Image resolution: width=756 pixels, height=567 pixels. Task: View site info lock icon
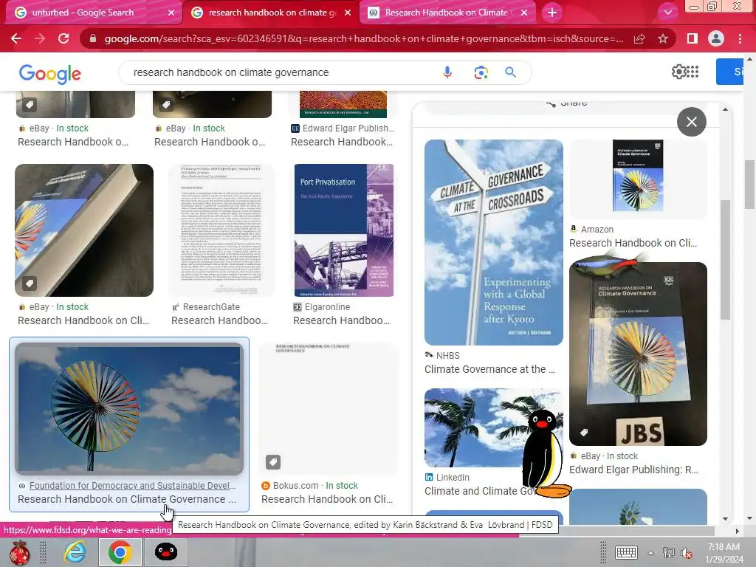coord(92,38)
